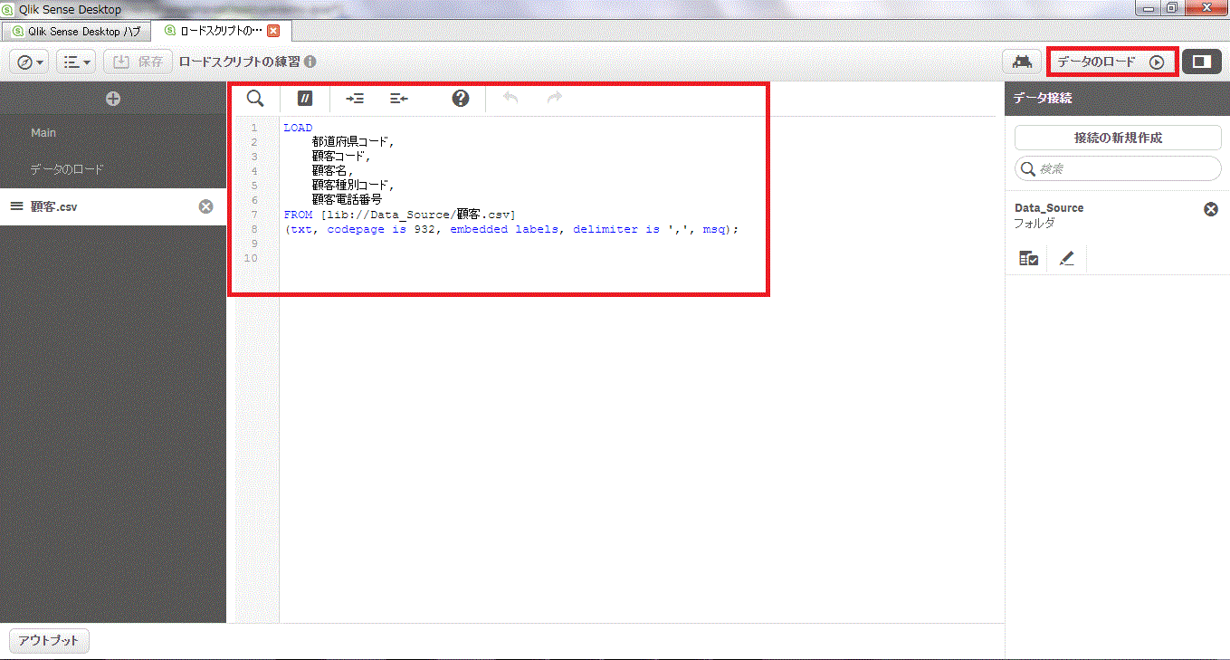Viewport: 1230px width, 660px height.
Task: Open script syntax help question mark
Action: [x=461, y=99]
